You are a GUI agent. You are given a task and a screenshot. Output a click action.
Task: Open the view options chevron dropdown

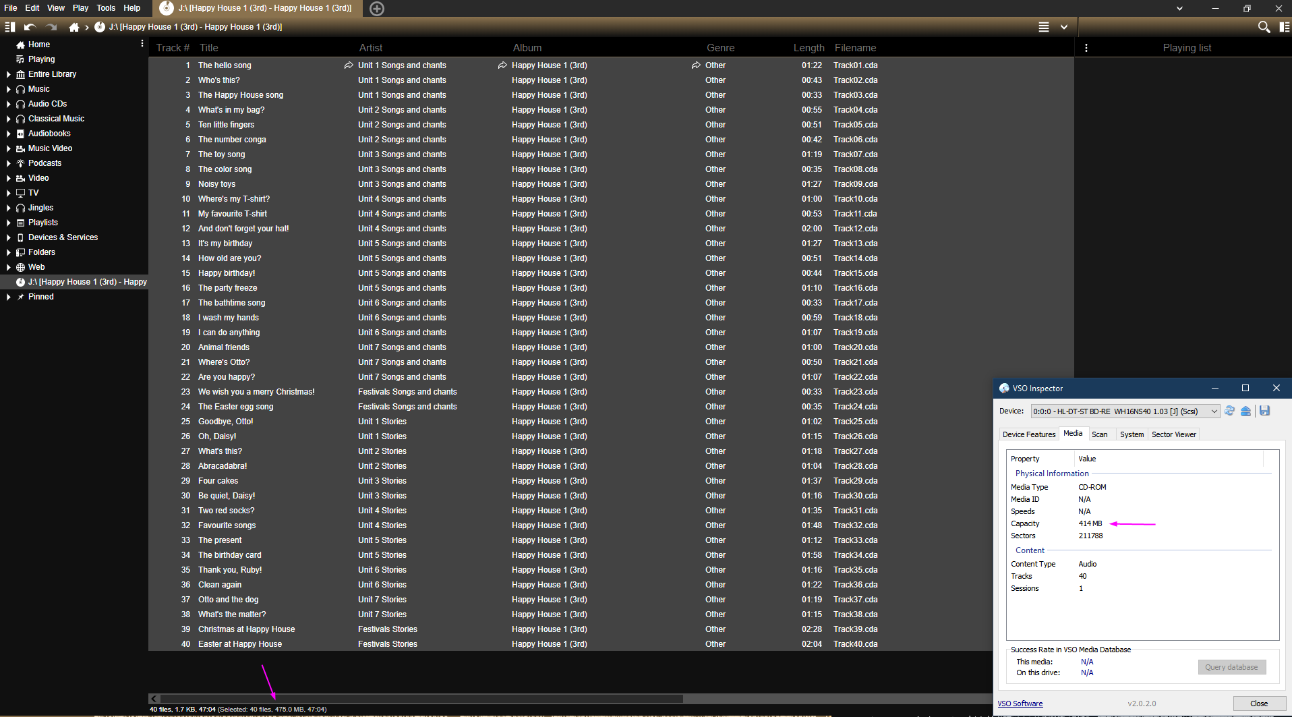(x=1063, y=27)
